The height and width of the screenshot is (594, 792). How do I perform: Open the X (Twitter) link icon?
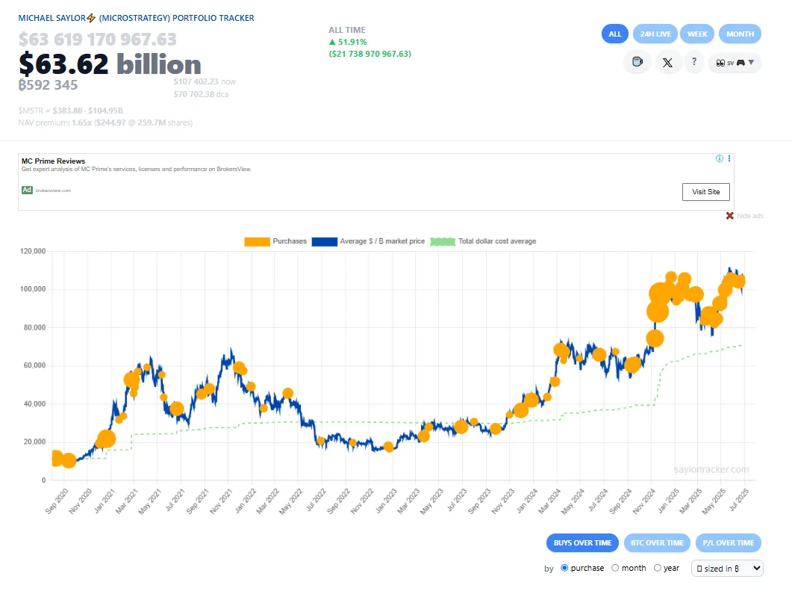coord(667,63)
